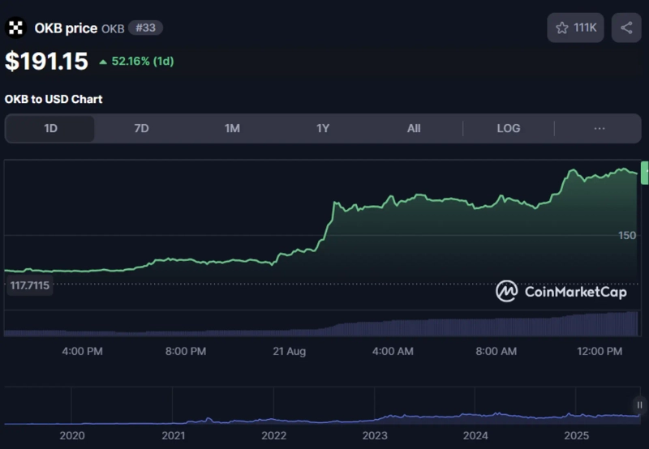The width and height of the screenshot is (649, 449).
Task: Select the 1D time range tab
Action: (x=50, y=128)
